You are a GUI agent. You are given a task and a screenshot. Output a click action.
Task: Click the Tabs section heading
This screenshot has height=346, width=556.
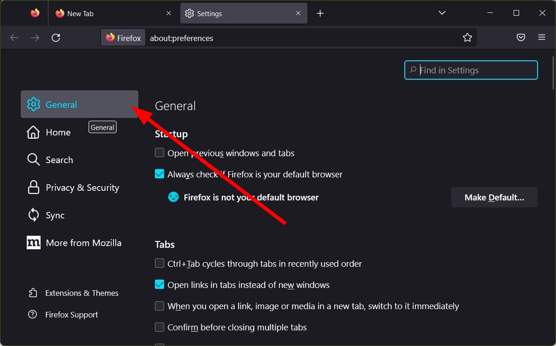pyautogui.click(x=165, y=245)
